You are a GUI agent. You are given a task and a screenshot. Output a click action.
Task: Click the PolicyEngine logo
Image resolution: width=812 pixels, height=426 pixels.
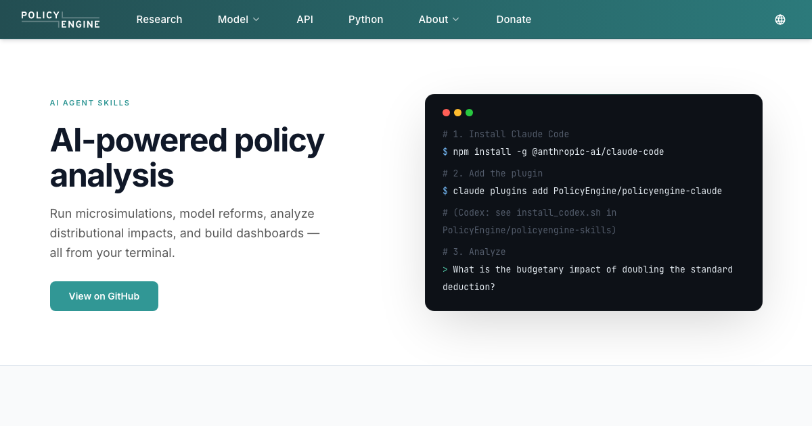pos(60,20)
